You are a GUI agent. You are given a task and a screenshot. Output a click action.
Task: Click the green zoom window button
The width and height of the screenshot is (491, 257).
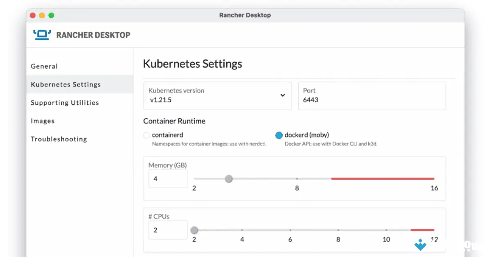point(51,16)
